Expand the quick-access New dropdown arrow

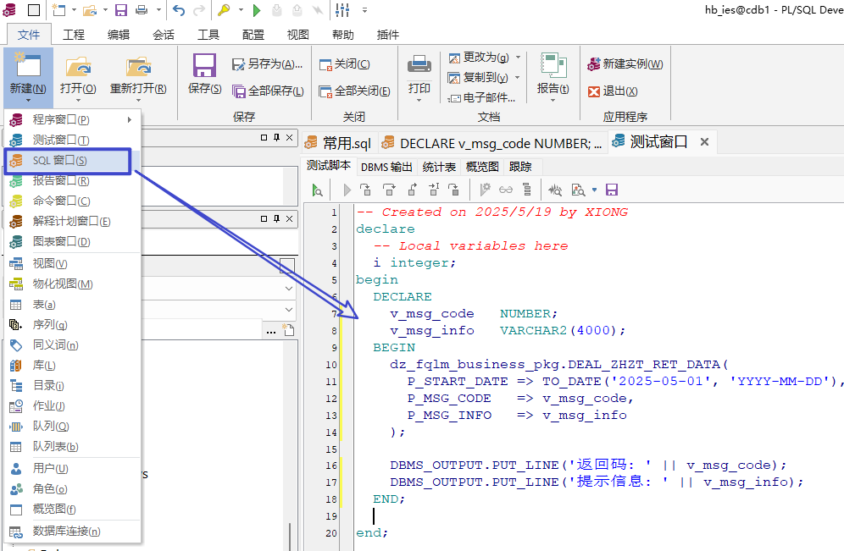[x=75, y=9]
